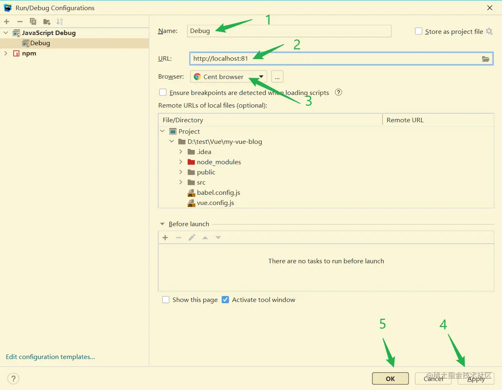Check the 'Store as project file' option
502x390 pixels.
[418, 31]
